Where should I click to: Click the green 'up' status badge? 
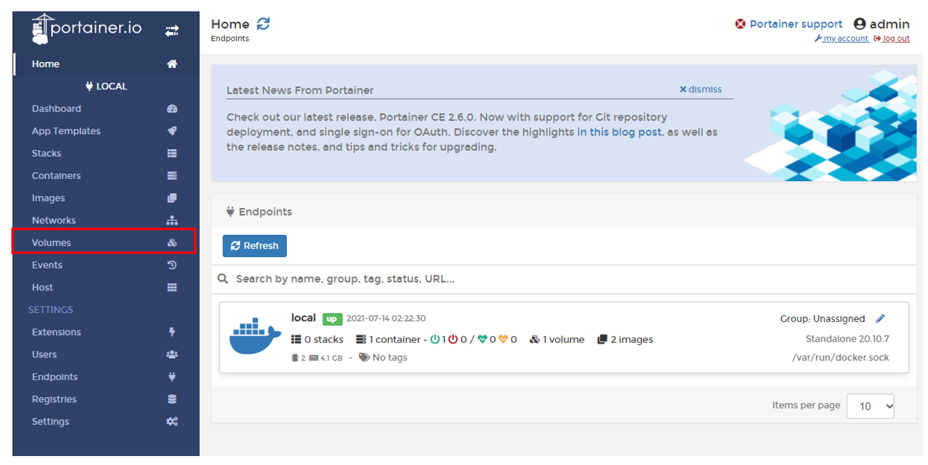tap(332, 319)
